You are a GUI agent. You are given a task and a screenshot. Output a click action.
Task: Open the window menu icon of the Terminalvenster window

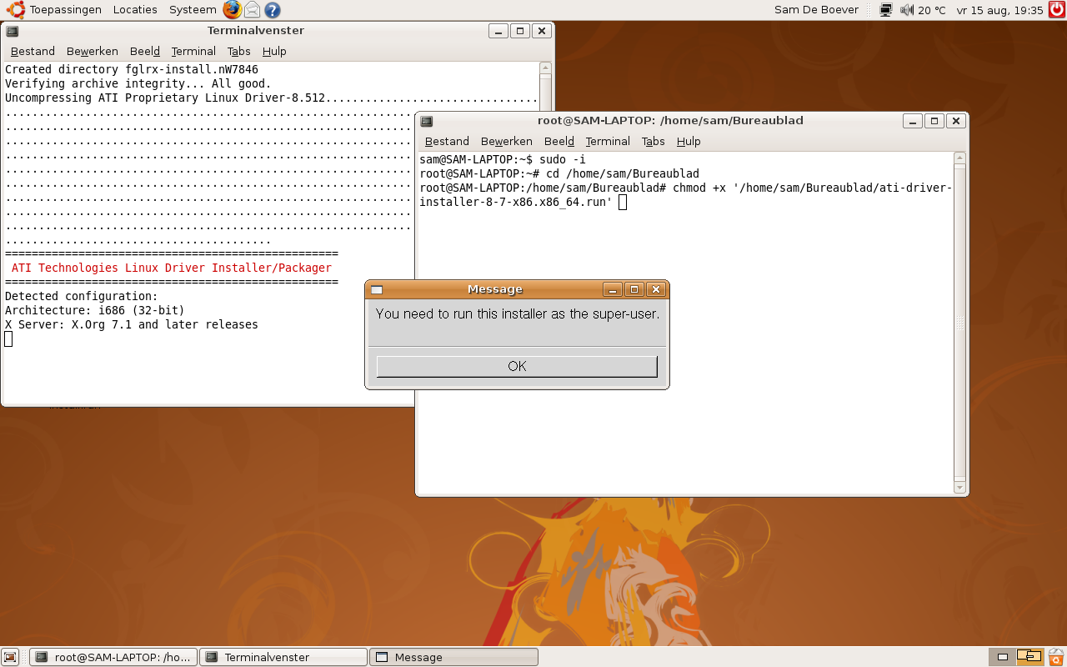tap(13, 31)
